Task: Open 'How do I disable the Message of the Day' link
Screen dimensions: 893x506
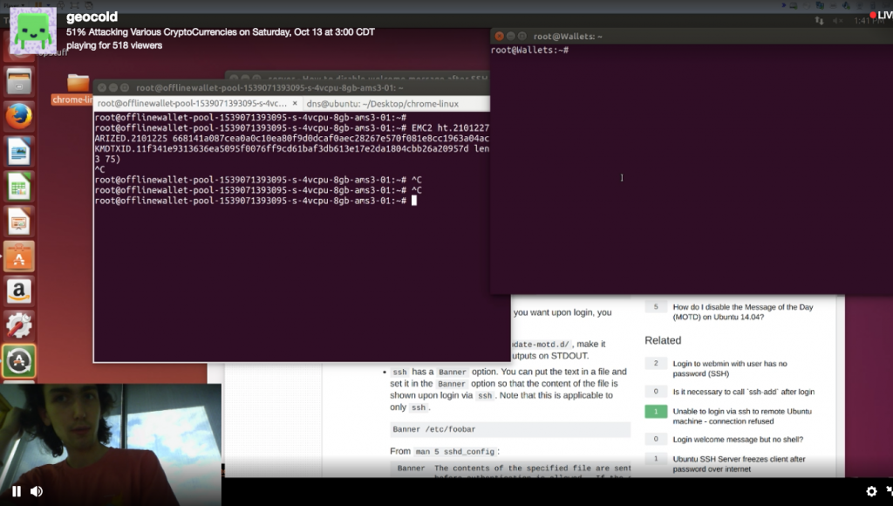Action: 743,311
